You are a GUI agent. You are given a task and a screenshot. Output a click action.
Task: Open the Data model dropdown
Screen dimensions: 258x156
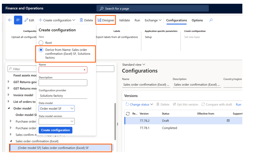[57, 108]
